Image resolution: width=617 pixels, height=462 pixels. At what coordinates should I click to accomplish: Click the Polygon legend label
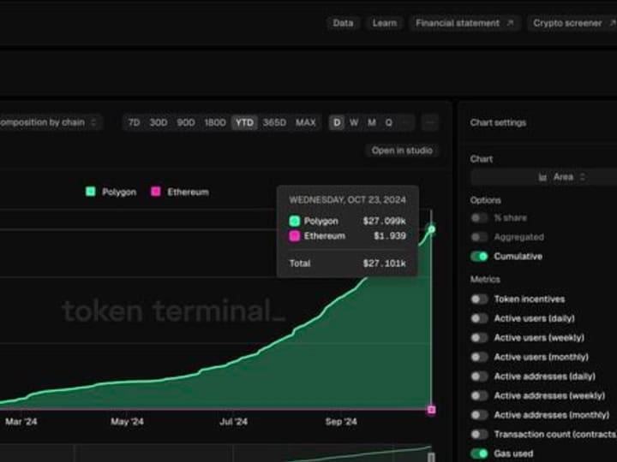click(x=119, y=192)
